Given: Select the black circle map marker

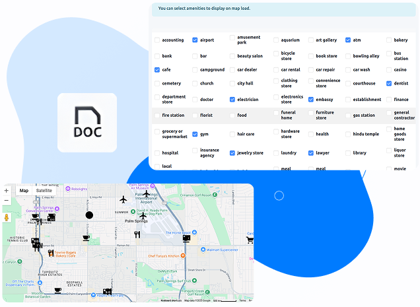Looking at the screenshot, I should (89, 215).
